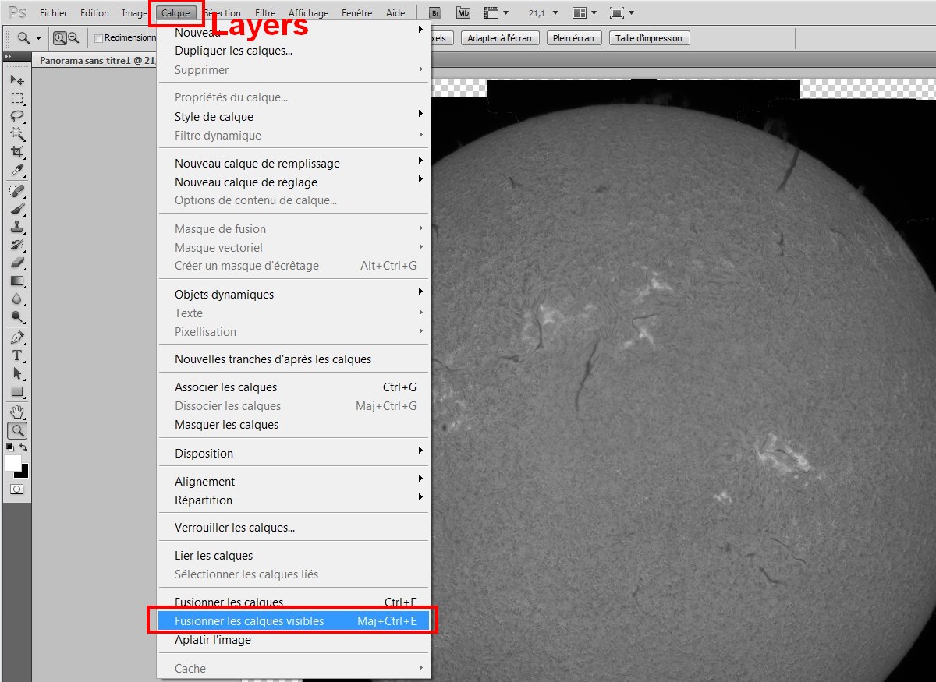Screen dimensions: 936x682
Task: Click the Taille d'impression button
Action: pyautogui.click(x=649, y=38)
